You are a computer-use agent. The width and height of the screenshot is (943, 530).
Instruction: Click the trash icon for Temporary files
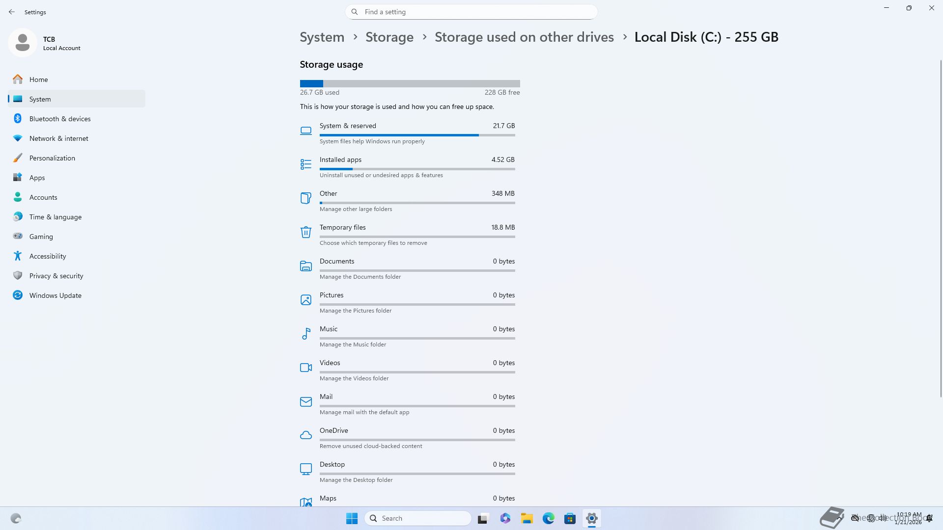(x=305, y=232)
